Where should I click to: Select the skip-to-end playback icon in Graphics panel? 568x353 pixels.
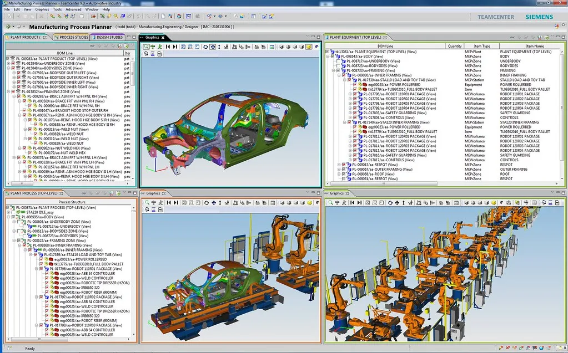click(x=175, y=47)
